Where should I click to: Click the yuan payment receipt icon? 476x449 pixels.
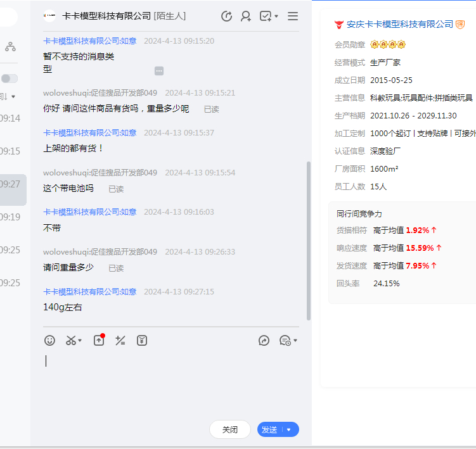tap(142, 341)
